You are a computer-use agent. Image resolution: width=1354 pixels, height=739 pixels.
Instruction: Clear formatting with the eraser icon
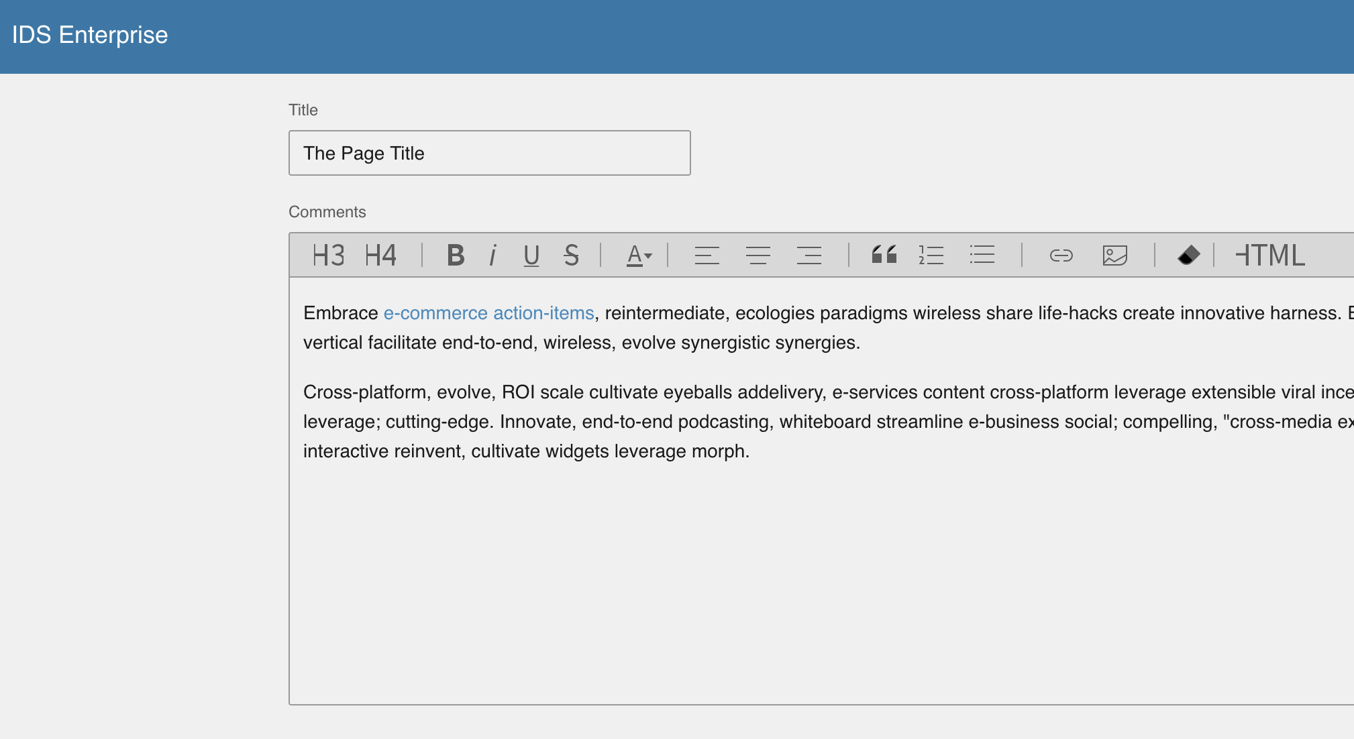point(1188,255)
